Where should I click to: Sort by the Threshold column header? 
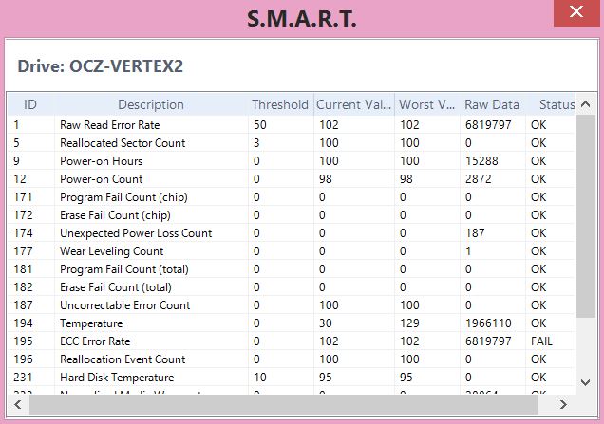[280, 104]
